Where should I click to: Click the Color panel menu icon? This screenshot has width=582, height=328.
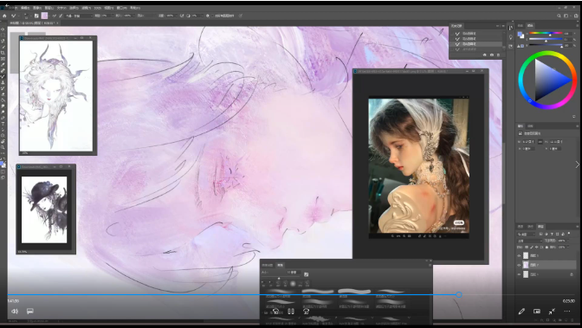click(x=578, y=26)
